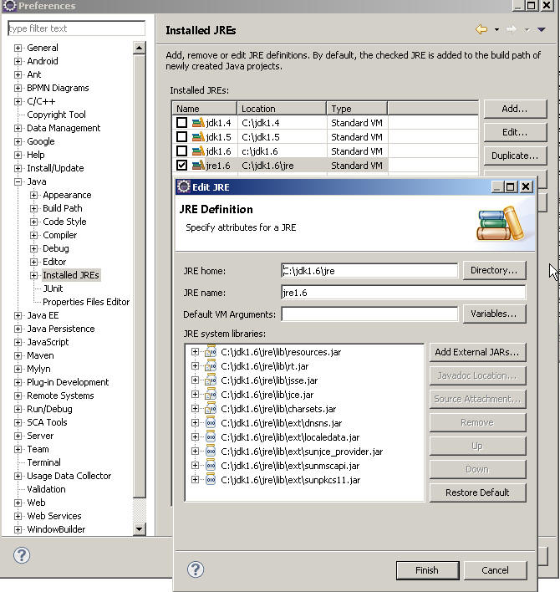Click the Type column header
The width and height of the screenshot is (560, 592).
[357, 109]
